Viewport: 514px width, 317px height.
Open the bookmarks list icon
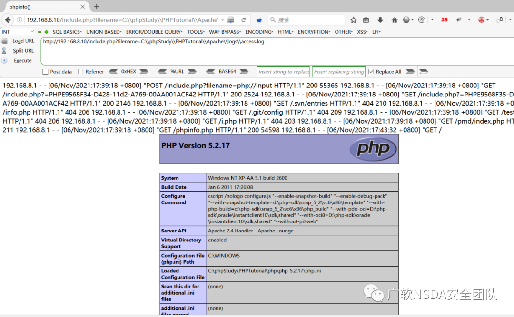366,20
